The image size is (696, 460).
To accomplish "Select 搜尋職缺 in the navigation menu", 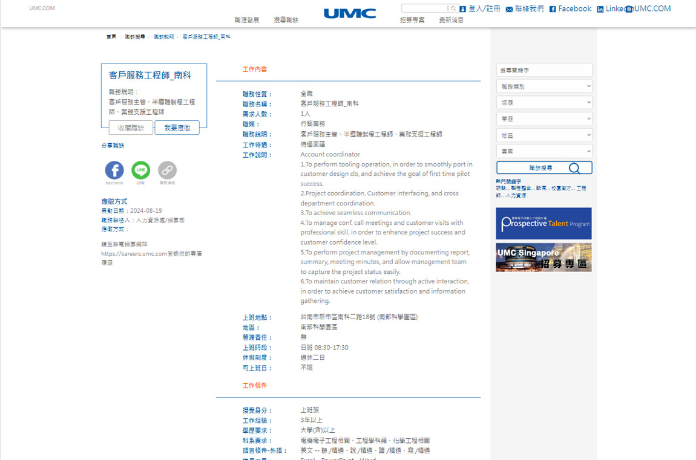I will click(x=286, y=20).
